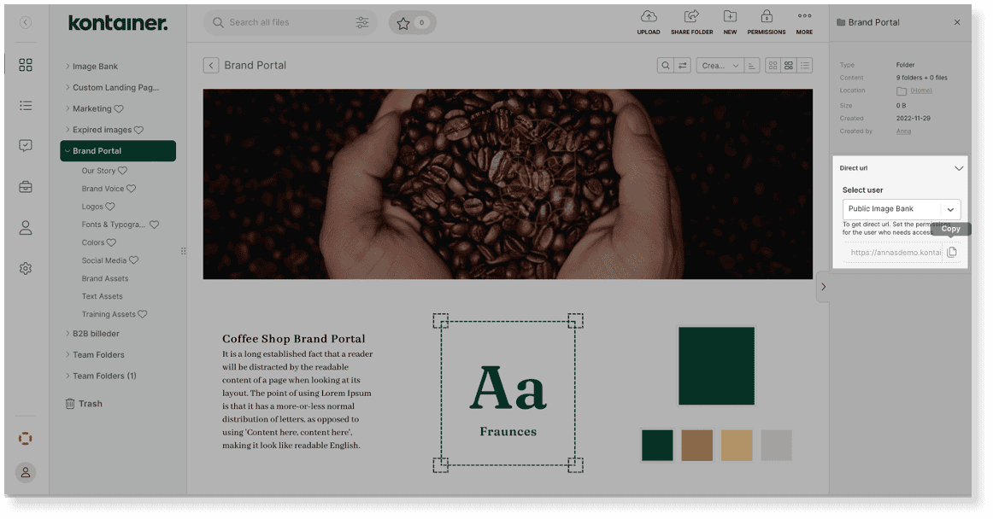Image resolution: width=993 pixels, height=519 pixels.
Task: Copy the direct URL with the copy icon
Action: [951, 253]
